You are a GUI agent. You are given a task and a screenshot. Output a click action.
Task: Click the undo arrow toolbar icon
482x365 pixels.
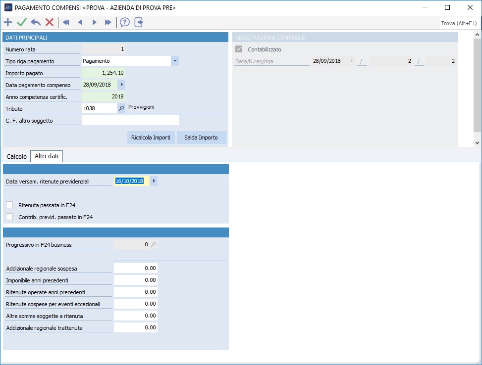pos(36,22)
